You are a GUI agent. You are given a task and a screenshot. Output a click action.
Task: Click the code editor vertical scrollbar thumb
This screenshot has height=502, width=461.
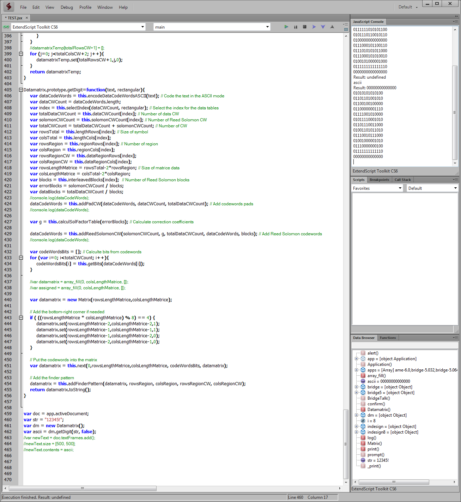(346, 444)
